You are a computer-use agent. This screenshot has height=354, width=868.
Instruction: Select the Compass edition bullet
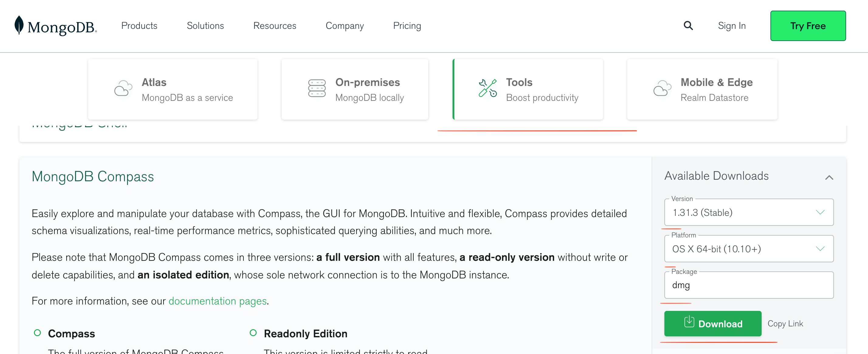click(x=37, y=333)
